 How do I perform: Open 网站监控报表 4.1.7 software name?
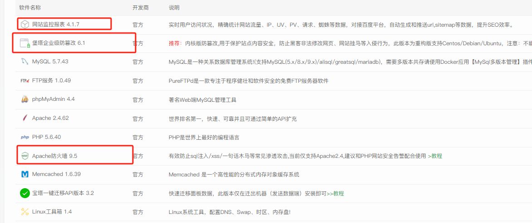(56, 24)
